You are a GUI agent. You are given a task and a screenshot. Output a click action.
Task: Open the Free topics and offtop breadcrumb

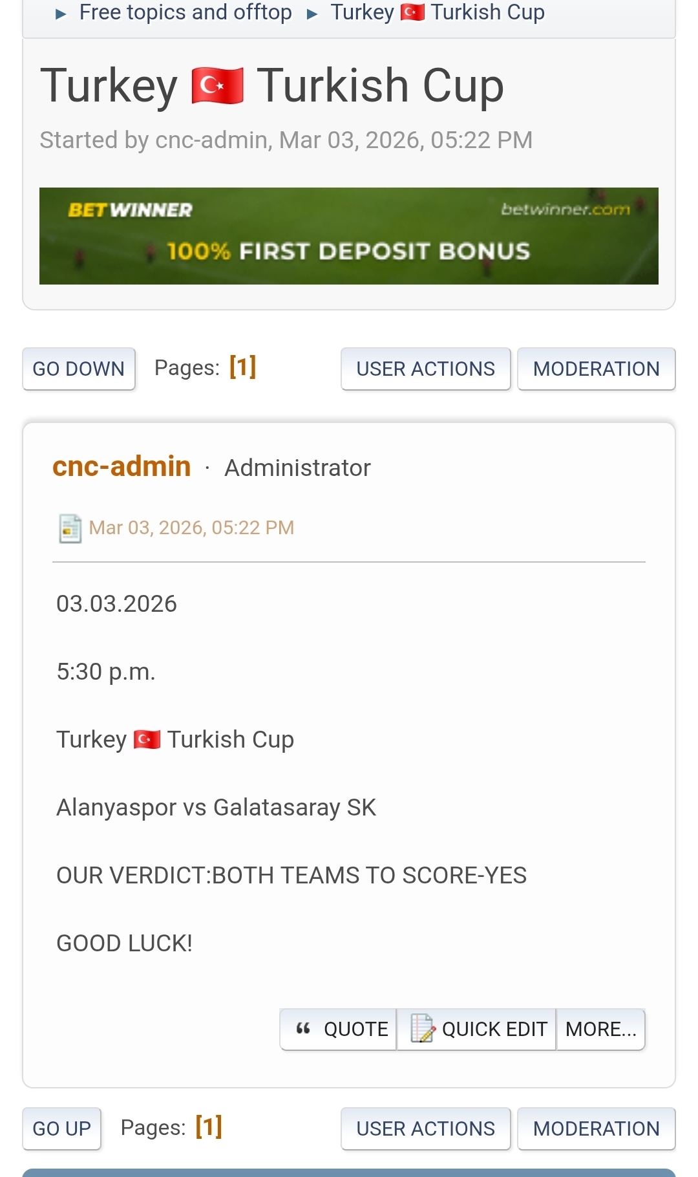[x=185, y=12]
